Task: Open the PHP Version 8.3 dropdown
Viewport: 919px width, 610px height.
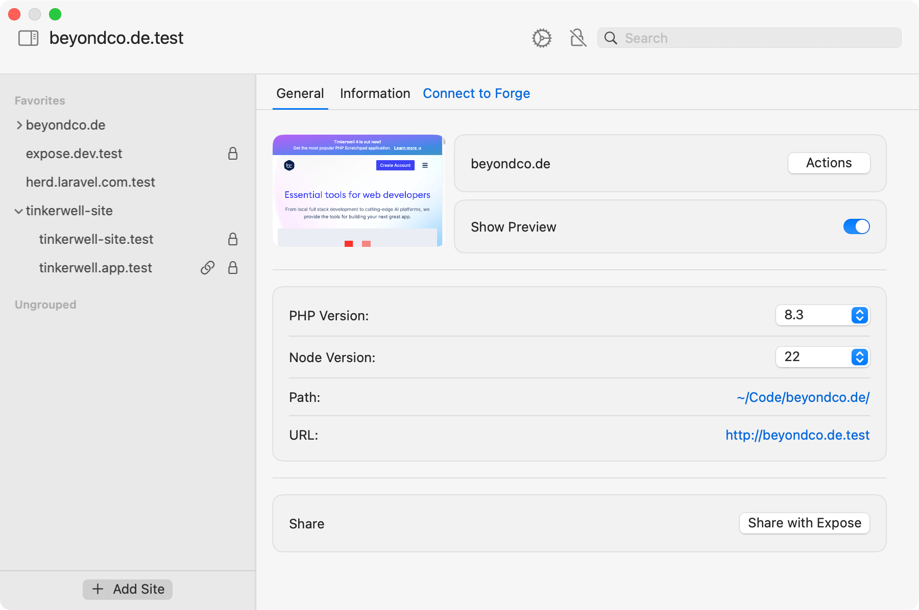Action: pos(823,315)
